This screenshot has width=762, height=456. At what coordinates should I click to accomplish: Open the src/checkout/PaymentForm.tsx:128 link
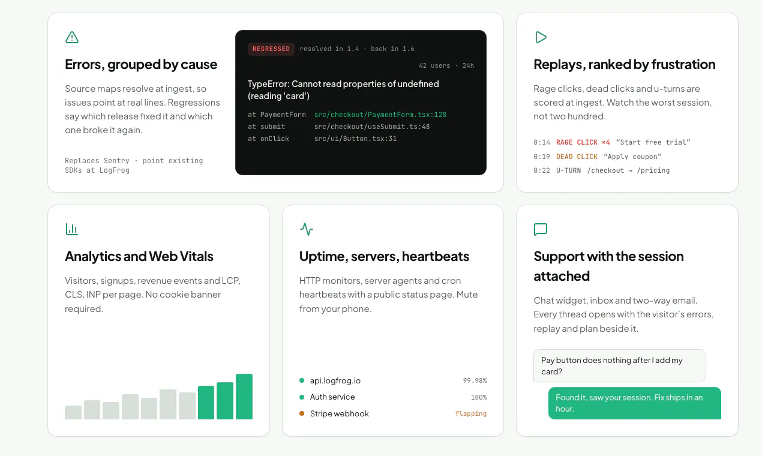[380, 115]
